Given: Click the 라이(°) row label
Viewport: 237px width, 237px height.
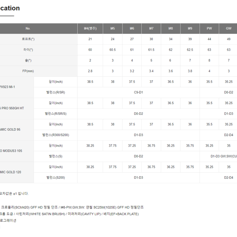Looking at the screenshot, I should click(28, 50).
